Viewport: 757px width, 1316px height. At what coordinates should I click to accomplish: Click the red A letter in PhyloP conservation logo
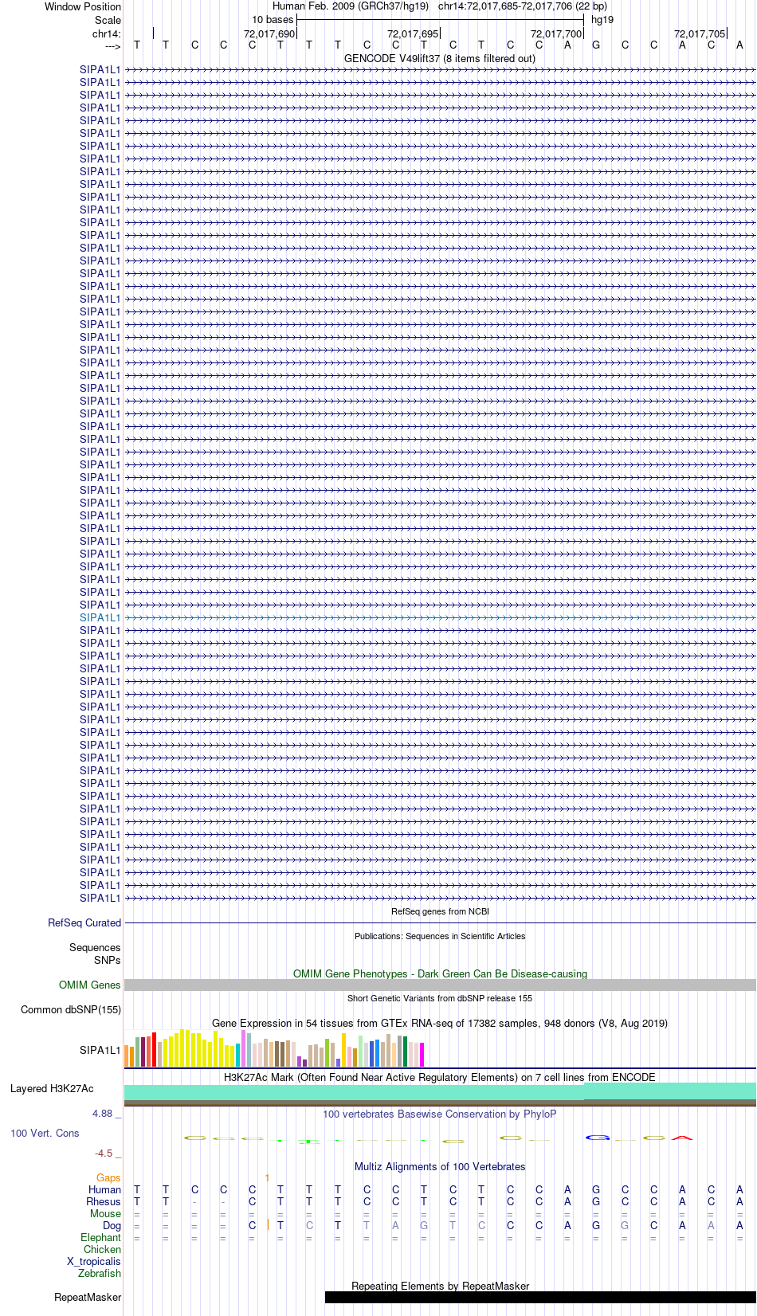tap(682, 1138)
